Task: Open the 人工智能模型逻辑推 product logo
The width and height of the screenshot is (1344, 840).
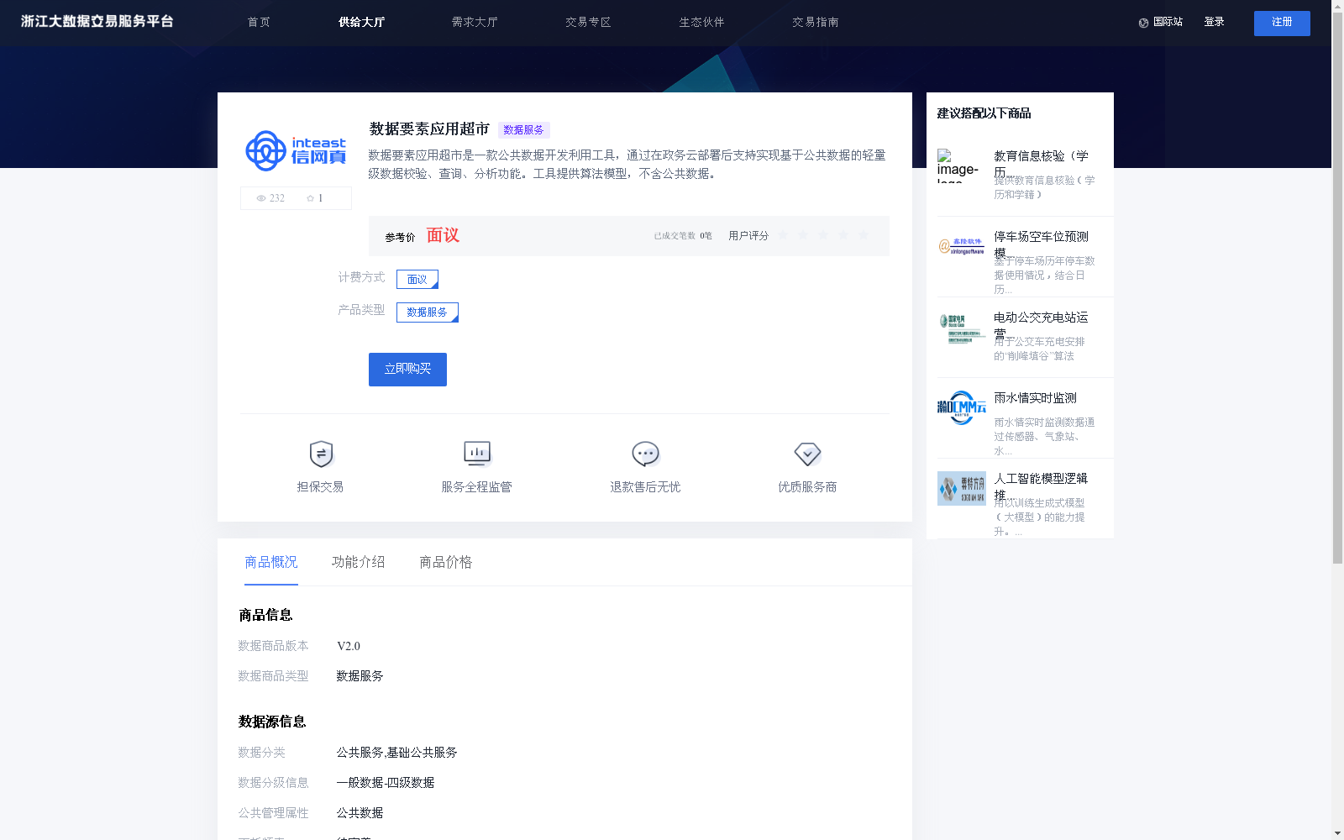Action: coord(962,488)
